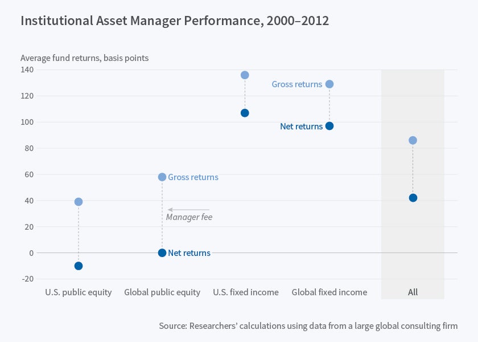Click the All category gross returns dot
The height and width of the screenshot is (342, 478).
[x=413, y=140]
